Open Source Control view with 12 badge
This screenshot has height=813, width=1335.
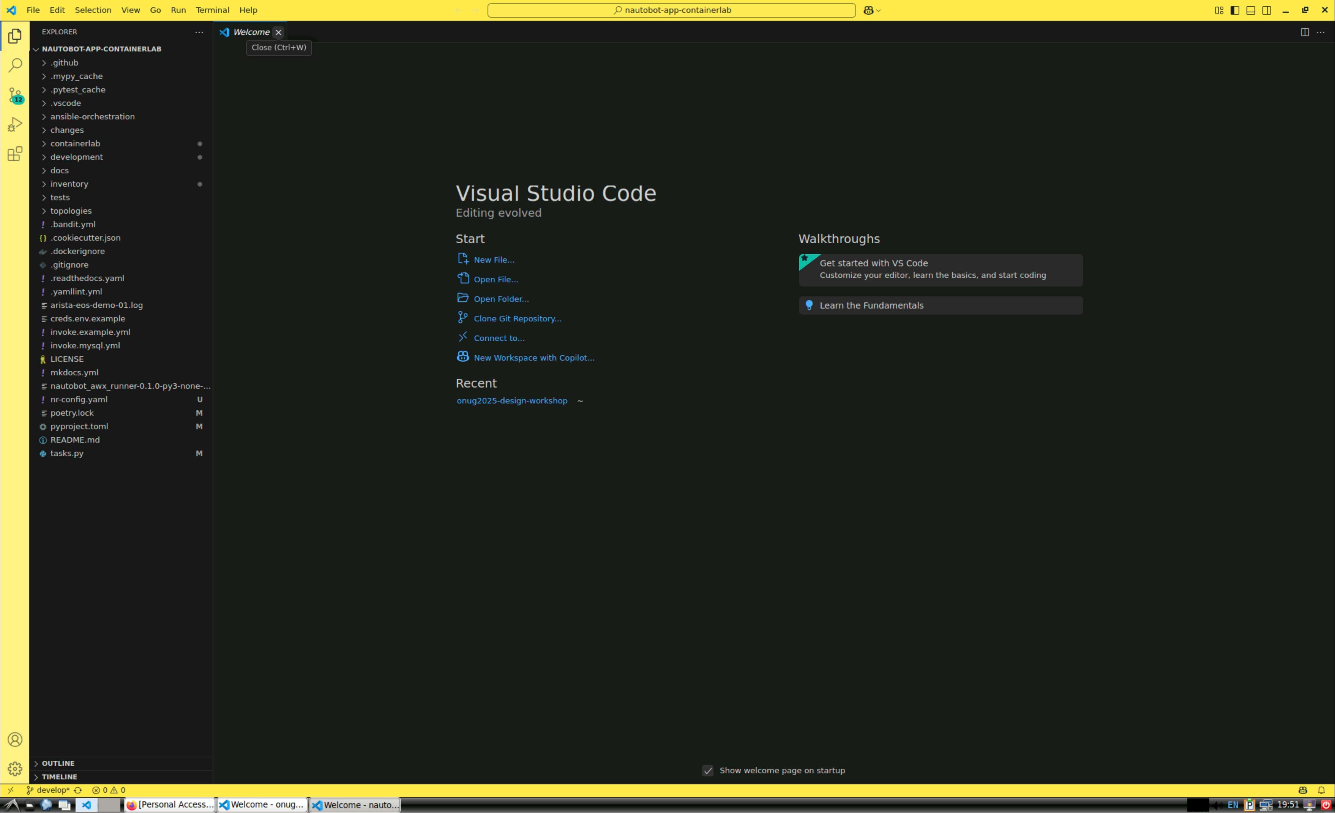click(15, 96)
